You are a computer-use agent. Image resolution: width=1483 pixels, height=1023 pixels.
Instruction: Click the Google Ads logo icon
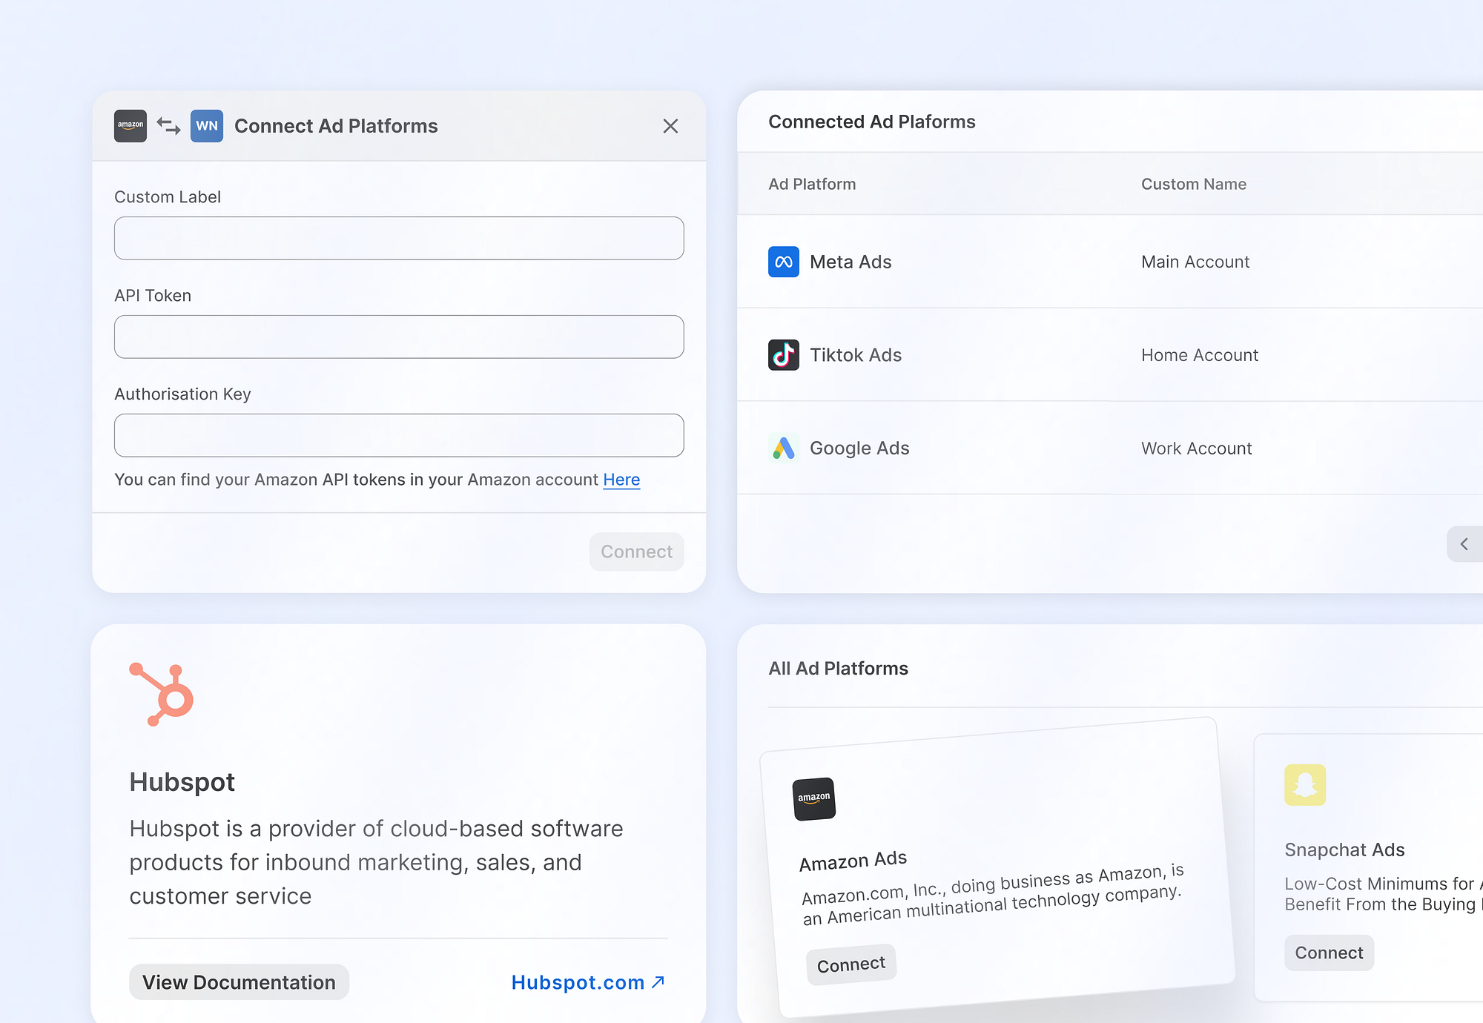[x=784, y=448]
